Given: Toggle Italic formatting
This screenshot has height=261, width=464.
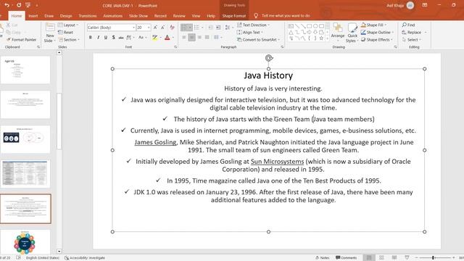Looking at the screenshot, I should 98,37.
